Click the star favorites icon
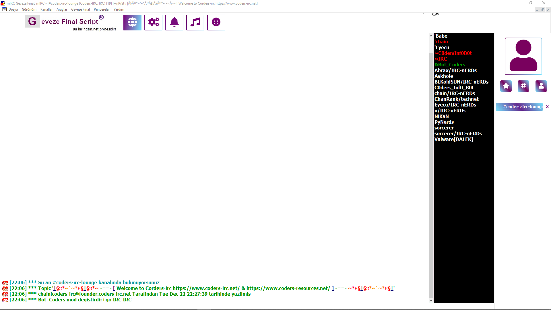551x310 pixels. pos(506,86)
